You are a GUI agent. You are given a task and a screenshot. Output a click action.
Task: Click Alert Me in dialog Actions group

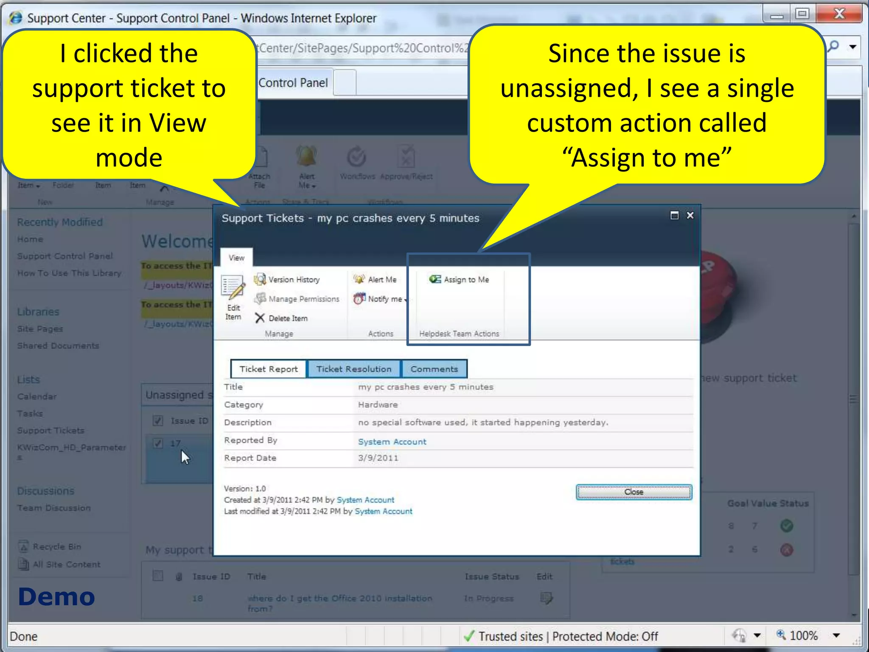[x=375, y=279]
